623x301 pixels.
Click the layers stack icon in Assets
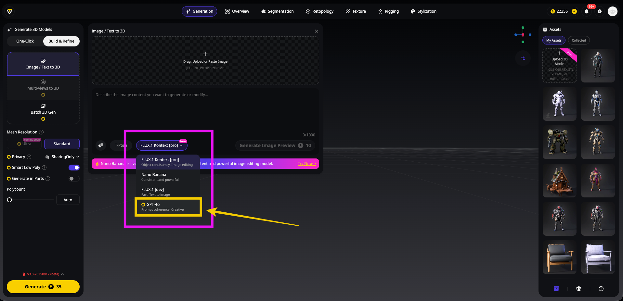(x=578, y=289)
